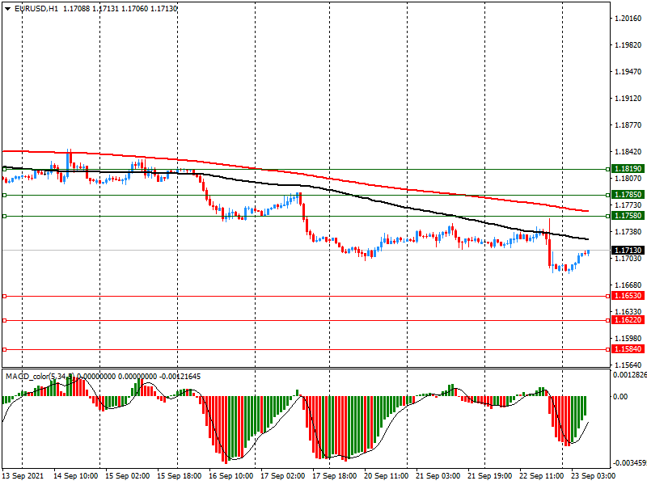Click the 23 Sep 03:00 time label
Image resolution: width=647 pixels, height=485 pixels.
(x=594, y=476)
